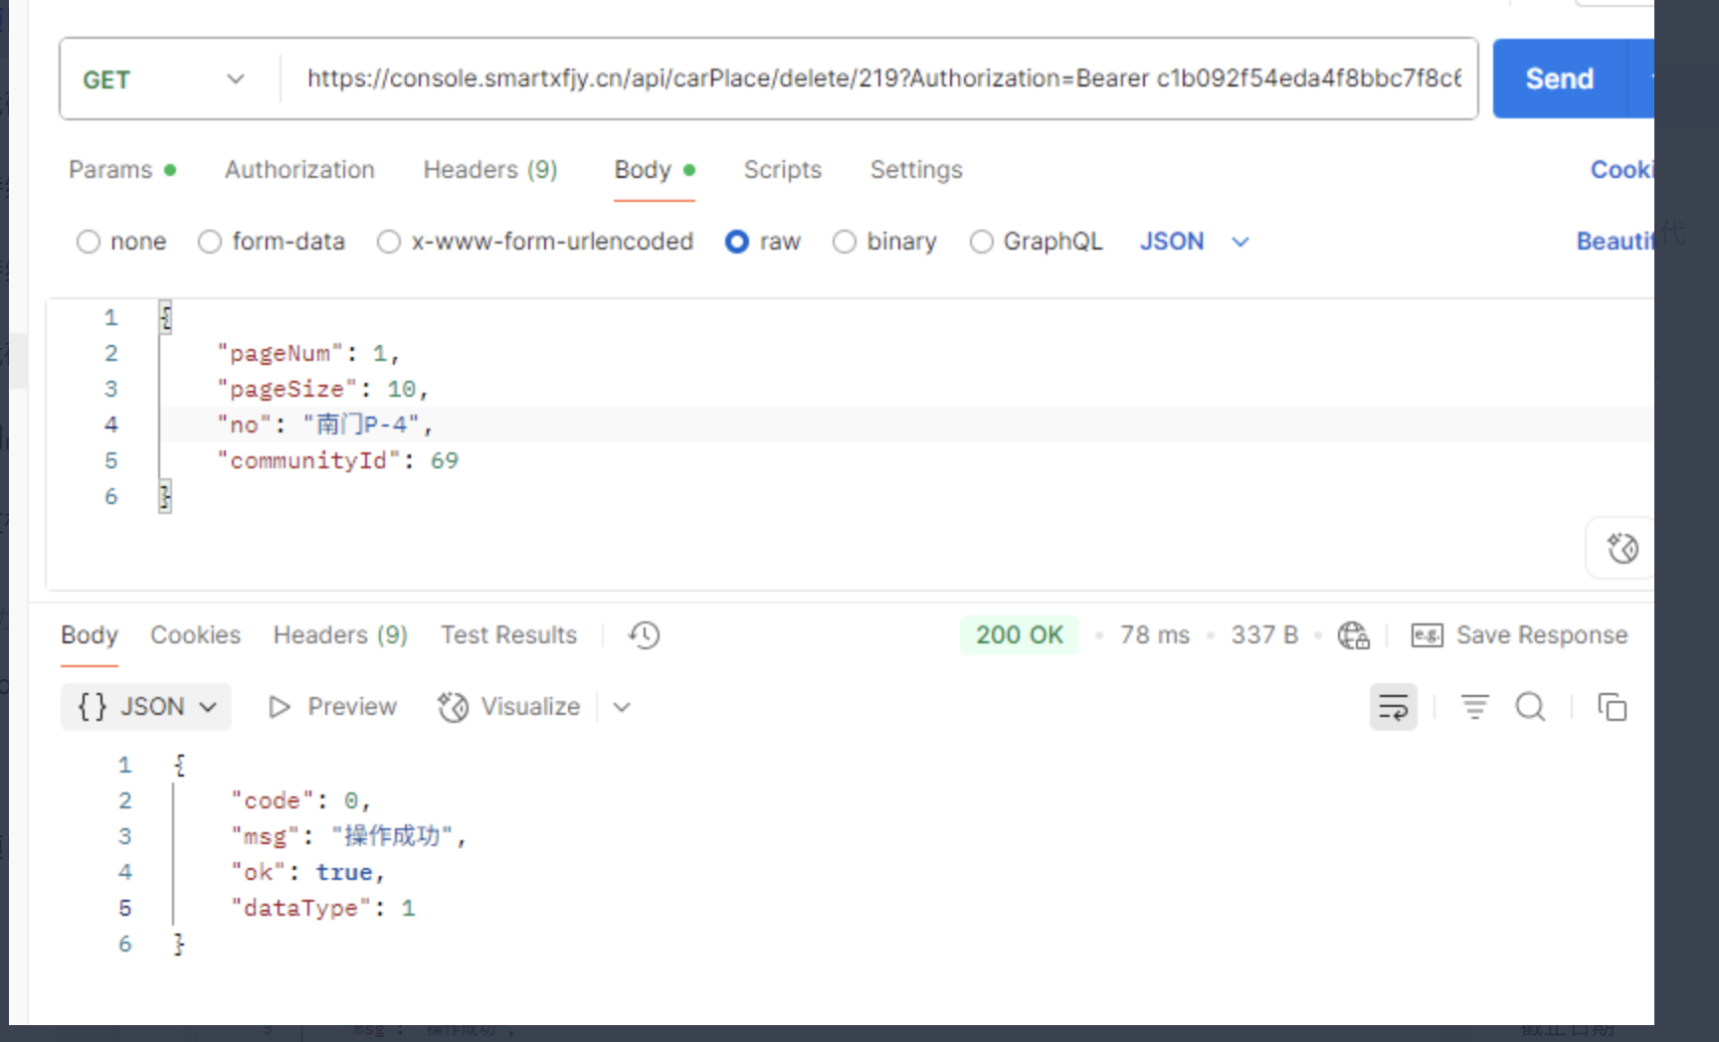Click the network globe lock icon

click(1353, 635)
